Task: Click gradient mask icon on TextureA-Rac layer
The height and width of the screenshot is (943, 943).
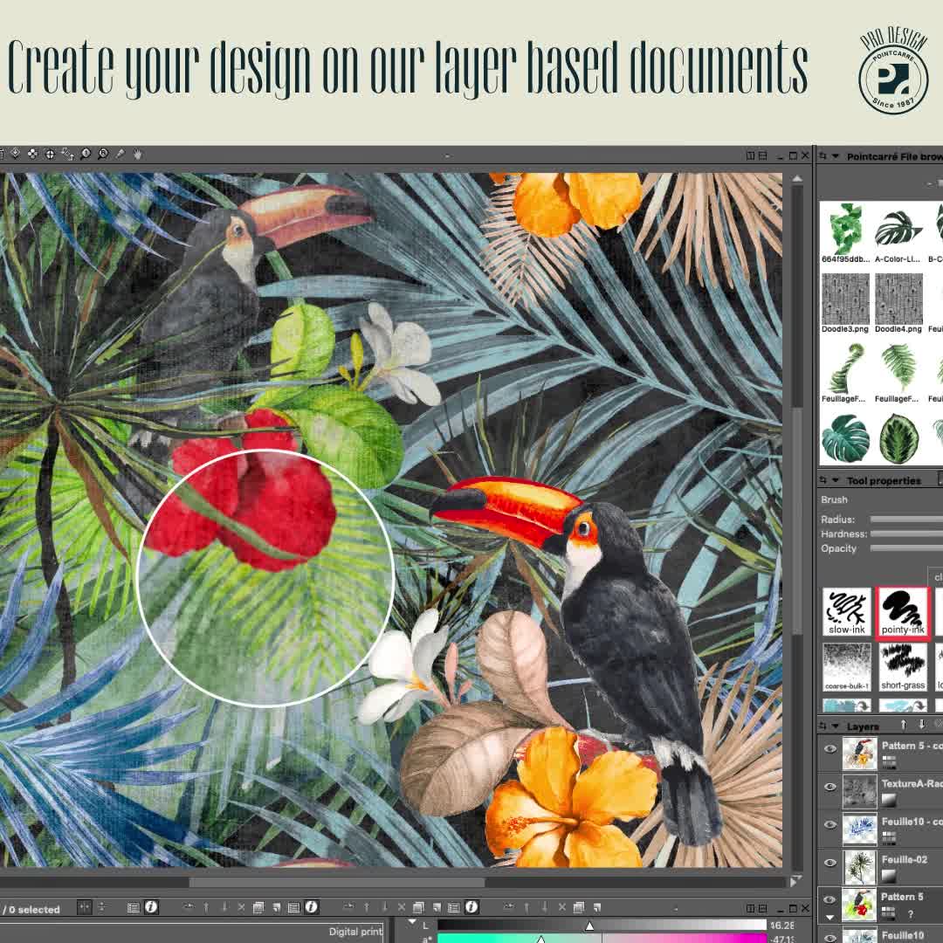Action: (x=888, y=800)
